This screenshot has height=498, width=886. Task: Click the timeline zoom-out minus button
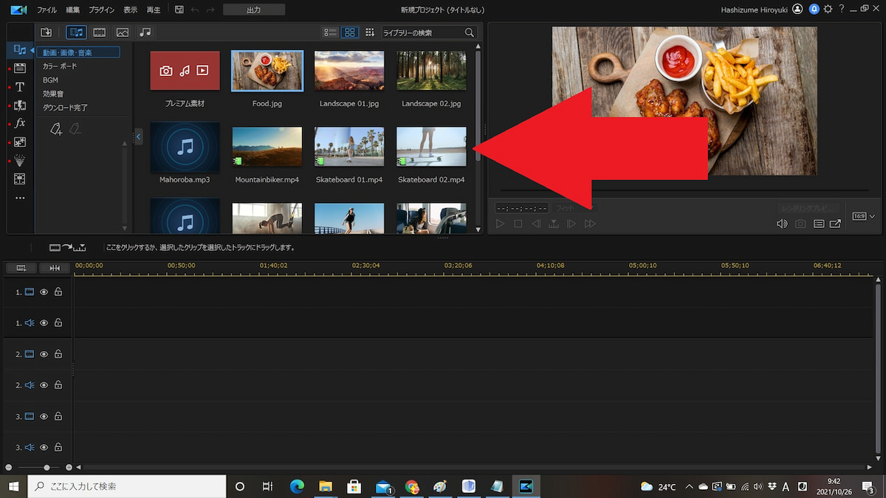[x=9, y=467]
